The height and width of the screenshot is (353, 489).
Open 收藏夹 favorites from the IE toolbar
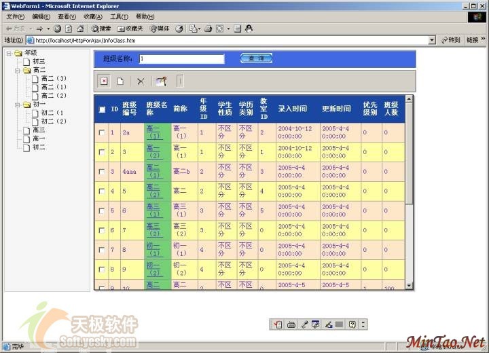(x=130, y=29)
